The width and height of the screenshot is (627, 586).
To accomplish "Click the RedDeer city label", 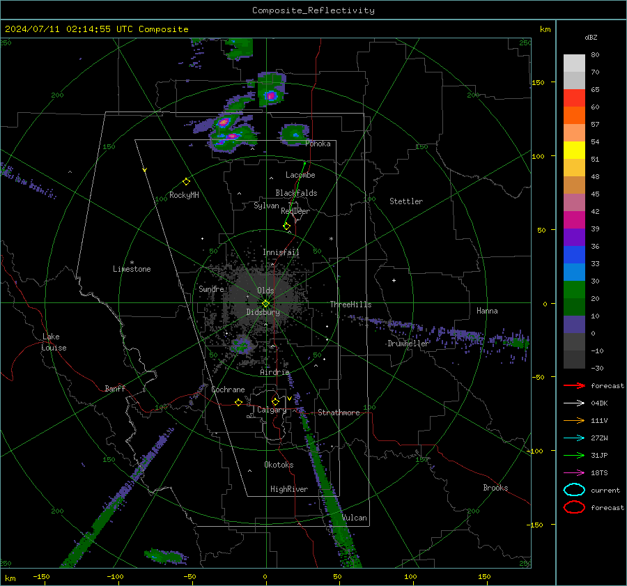I will point(295,211).
